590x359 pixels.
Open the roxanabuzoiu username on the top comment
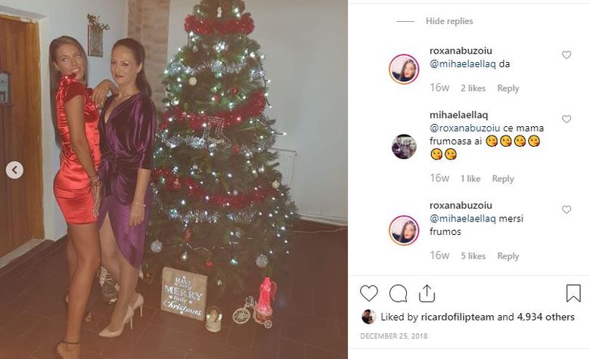click(461, 51)
